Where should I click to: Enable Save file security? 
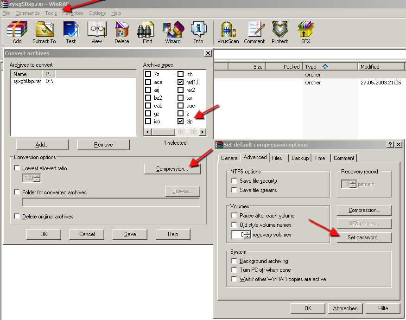click(x=234, y=180)
